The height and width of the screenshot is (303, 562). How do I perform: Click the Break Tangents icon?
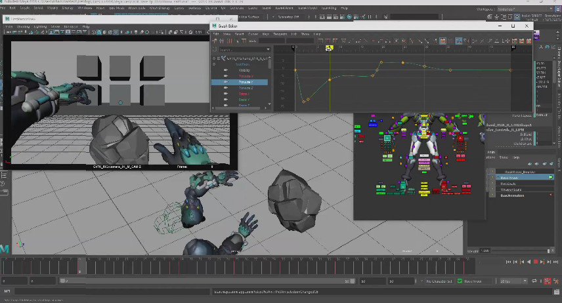coord(412,41)
